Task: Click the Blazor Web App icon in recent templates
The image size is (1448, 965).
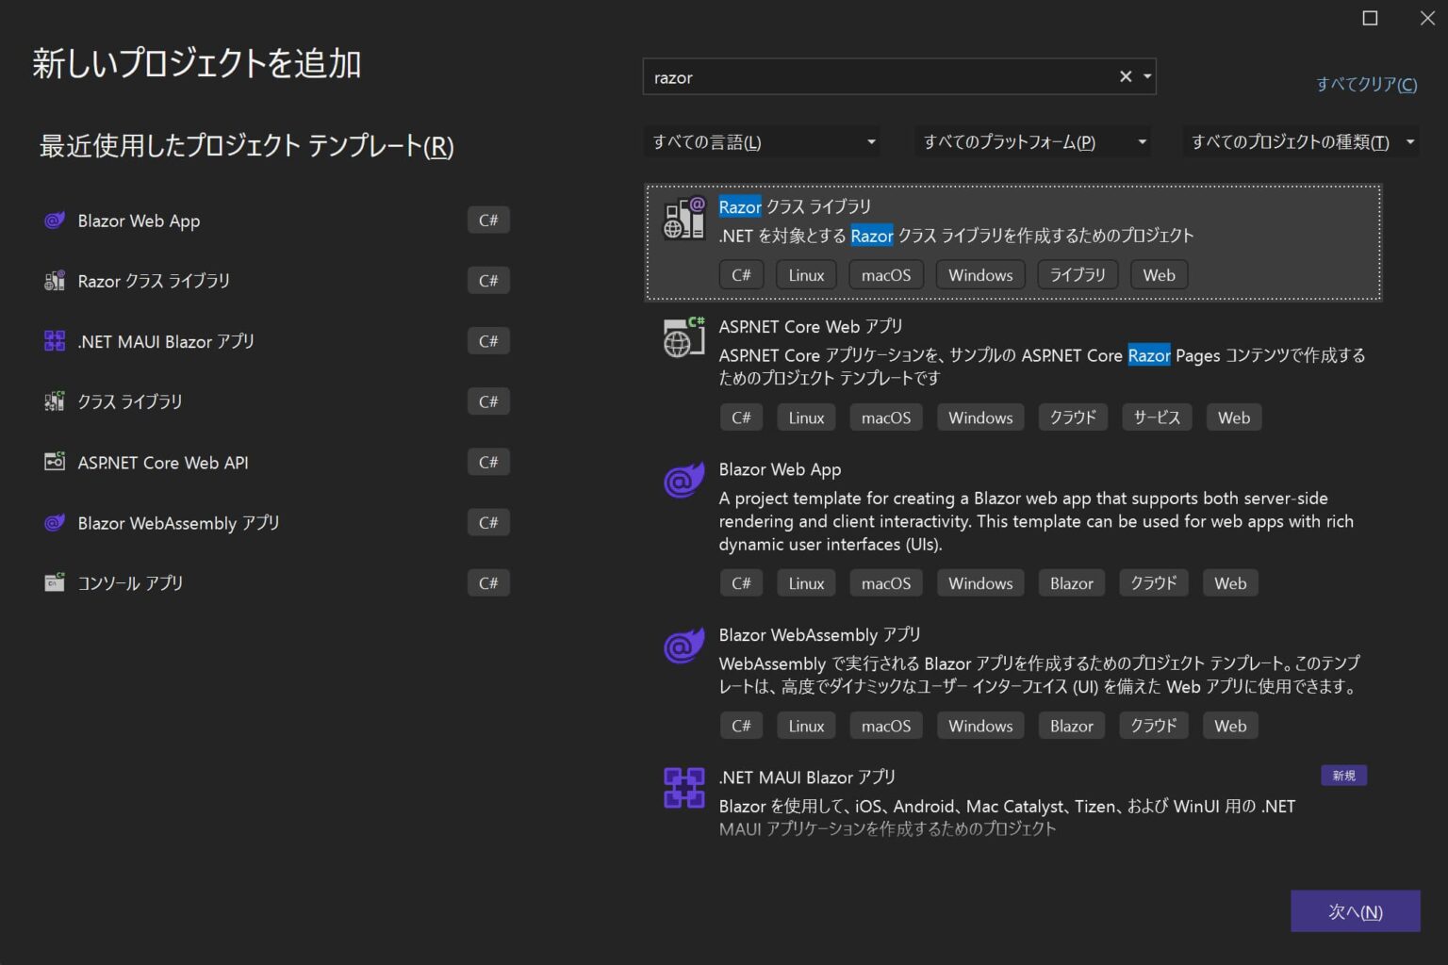Action: pos(54,220)
